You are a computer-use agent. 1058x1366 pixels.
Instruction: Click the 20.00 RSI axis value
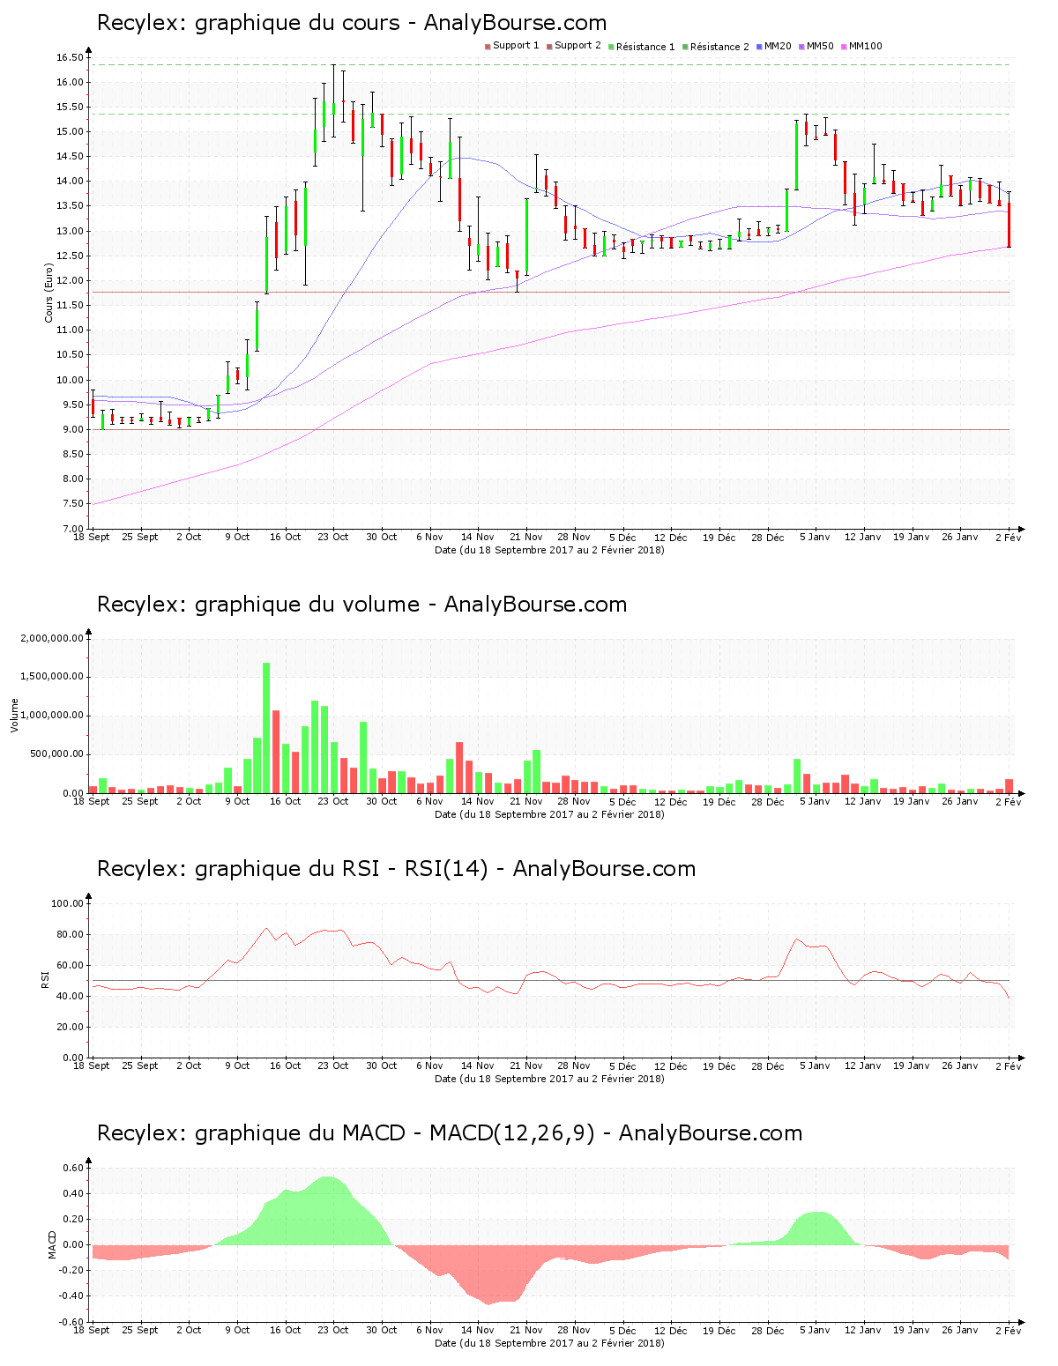(71, 1027)
